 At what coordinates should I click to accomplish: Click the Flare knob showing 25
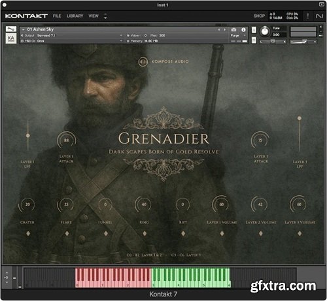pos(66,204)
